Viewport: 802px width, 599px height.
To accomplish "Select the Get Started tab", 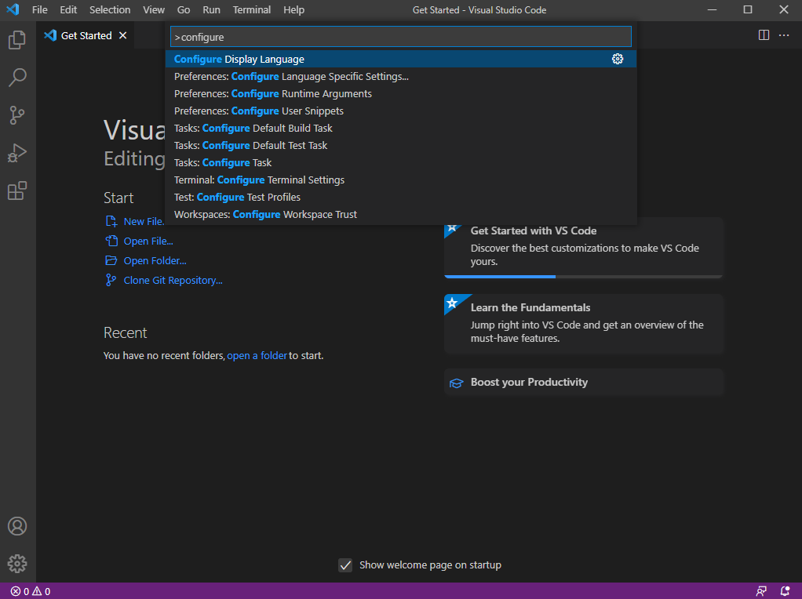I will [x=86, y=35].
